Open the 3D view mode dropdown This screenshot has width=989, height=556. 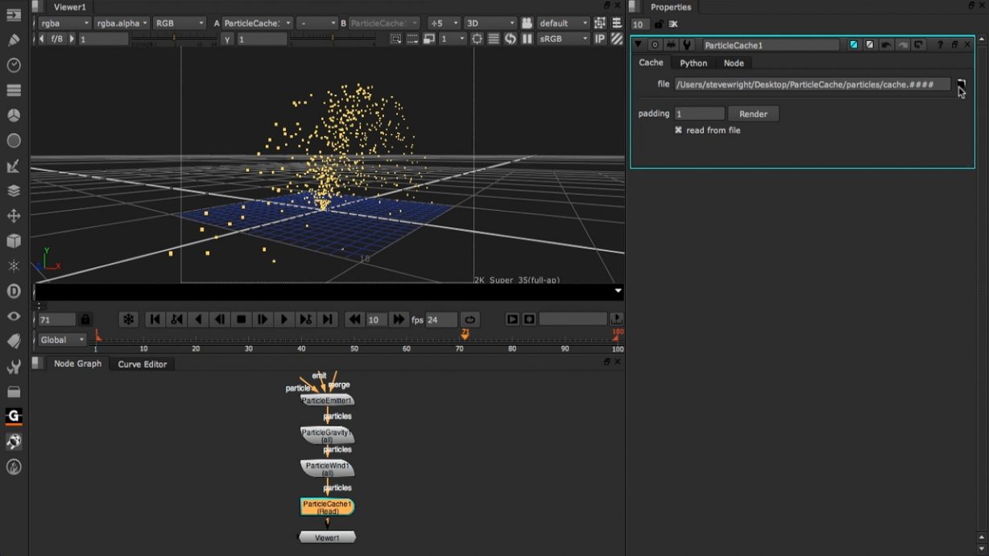click(x=489, y=23)
